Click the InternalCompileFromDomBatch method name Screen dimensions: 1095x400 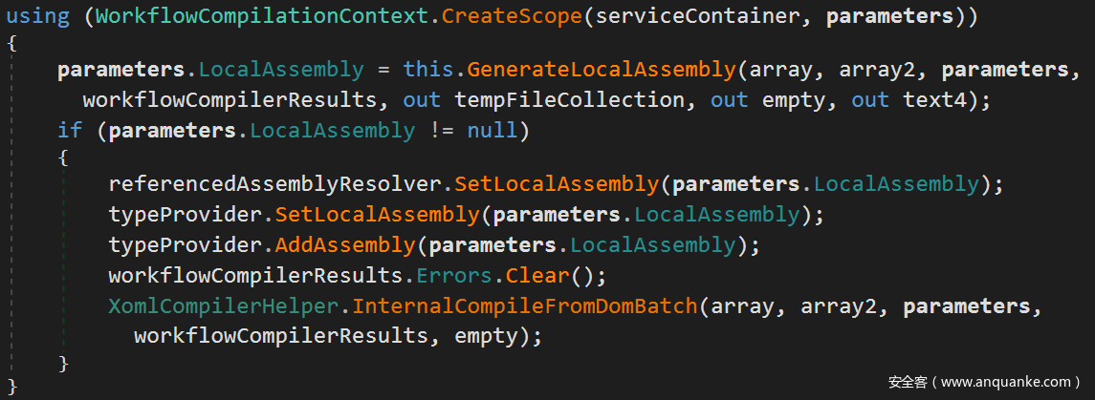coord(524,306)
